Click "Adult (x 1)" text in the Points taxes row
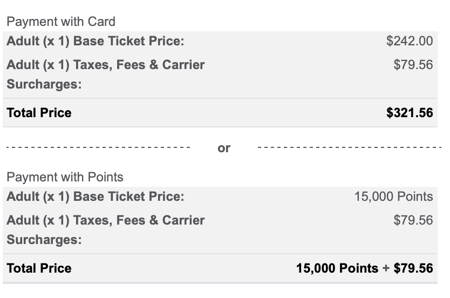The height and width of the screenshot is (298, 450). [x=38, y=220]
